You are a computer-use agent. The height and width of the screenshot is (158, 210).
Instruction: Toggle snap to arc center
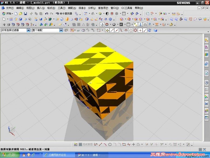click(x=131, y=30)
